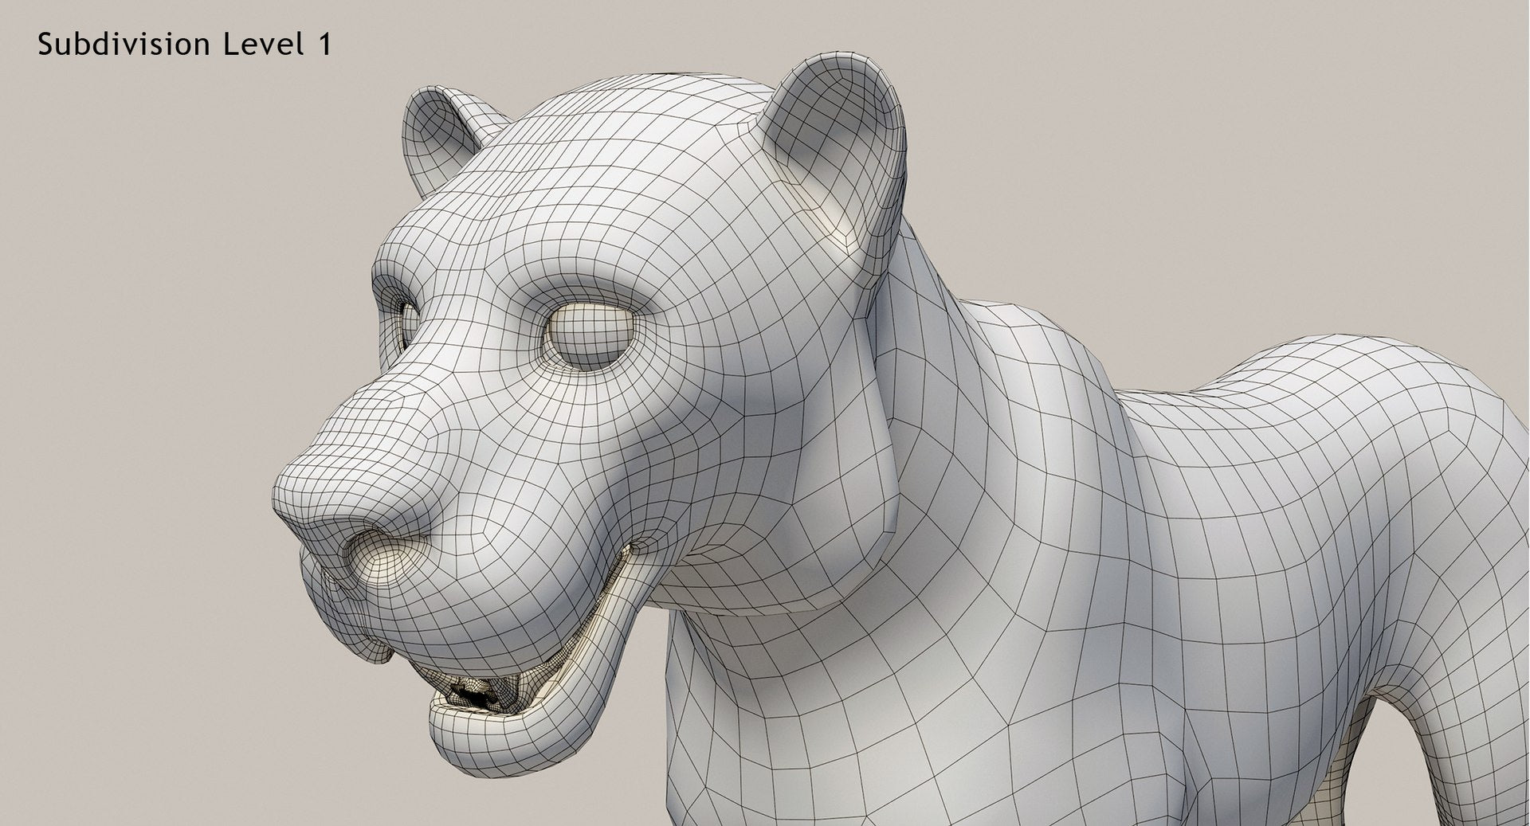Click the partially hidden far-side eye

pyautogui.click(x=409, y=324)
